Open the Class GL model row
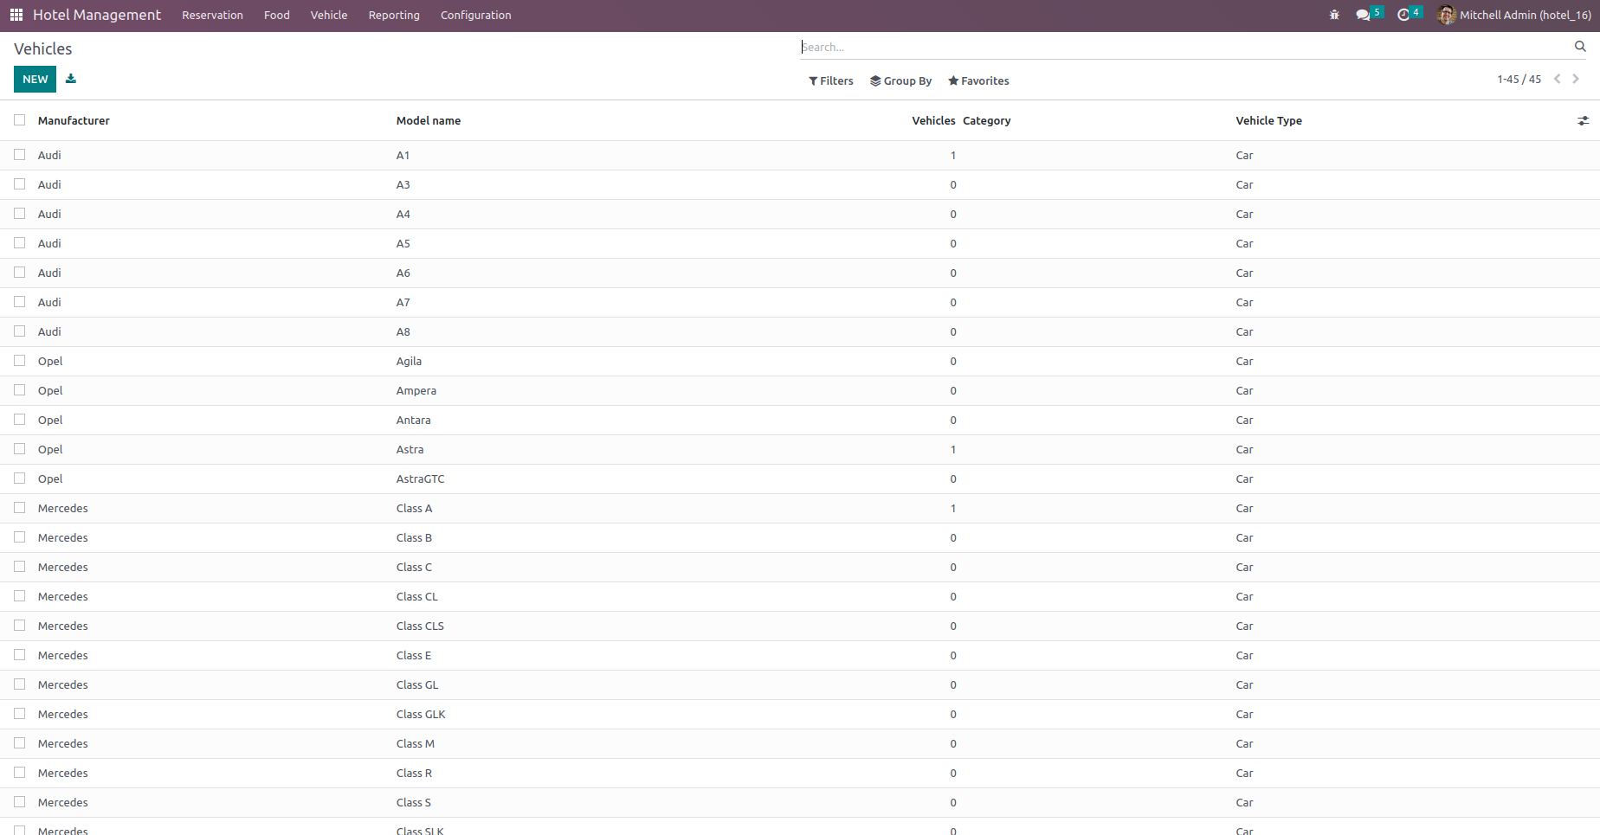Screen dimensions: 1600x835 point(800,684)
